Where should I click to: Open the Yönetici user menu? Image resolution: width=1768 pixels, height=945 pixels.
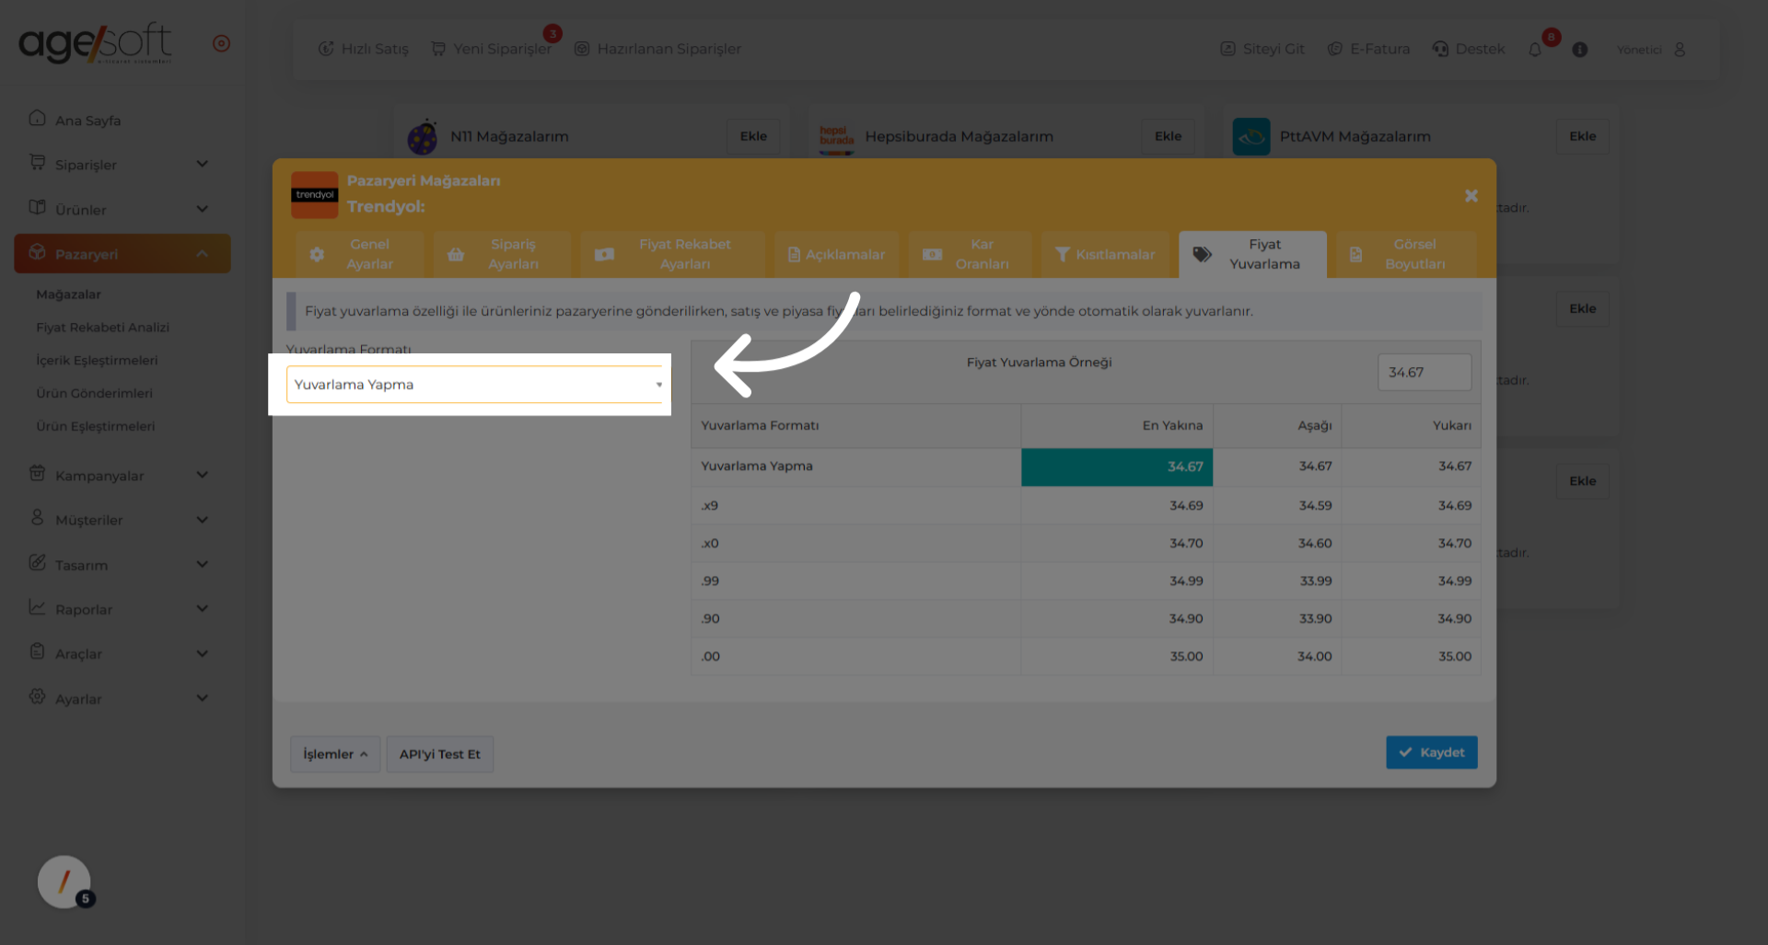click(x=1651, y=50)
